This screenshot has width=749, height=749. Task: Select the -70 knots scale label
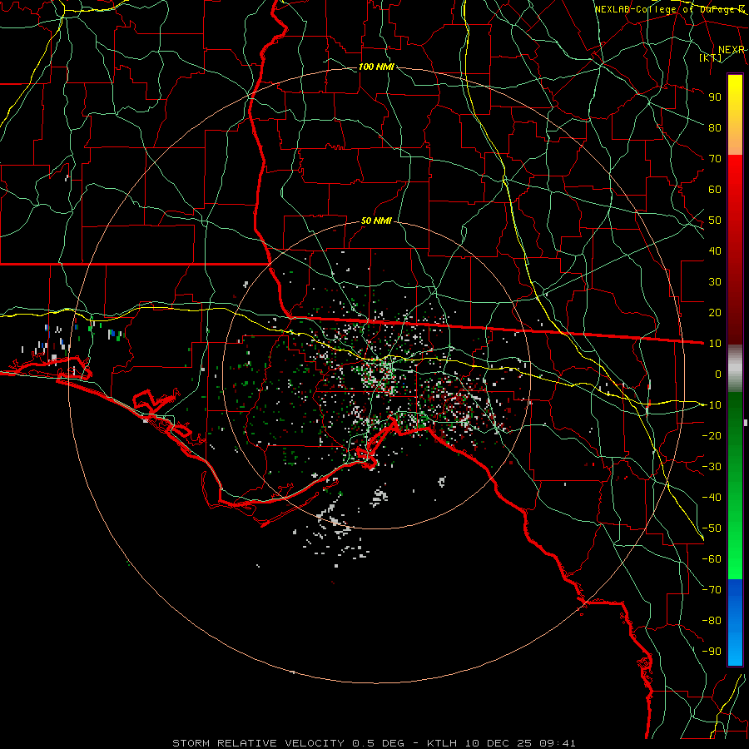point(712,590)
